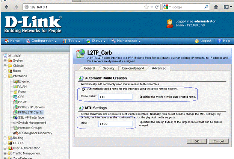Expand the IDP / IPS node
The image size is (234, 159).
pos(5,143)
